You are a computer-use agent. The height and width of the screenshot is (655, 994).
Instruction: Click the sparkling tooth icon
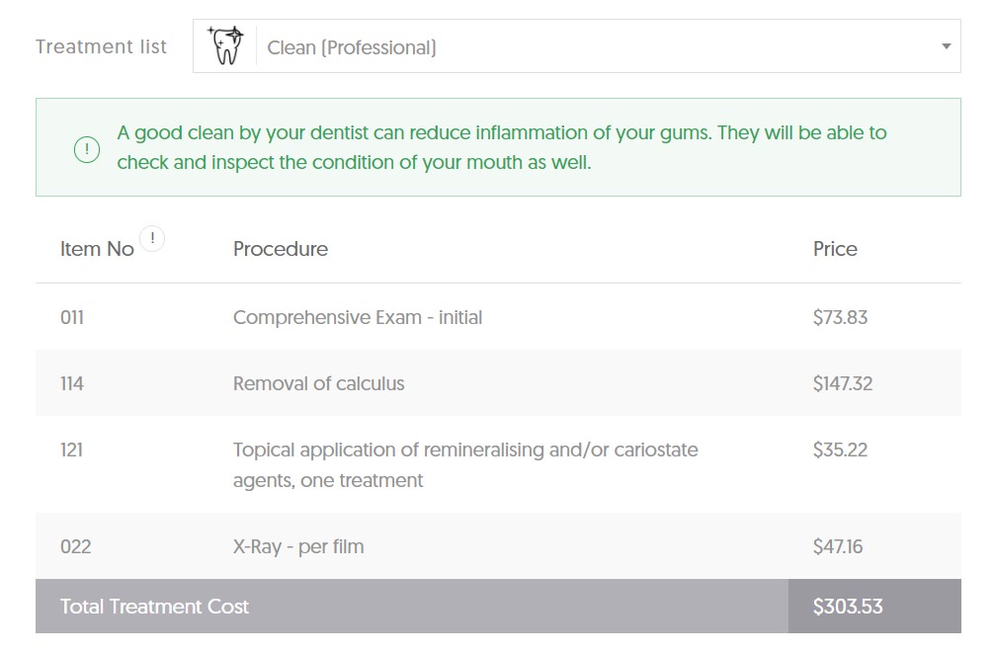(x=225, y=45)
